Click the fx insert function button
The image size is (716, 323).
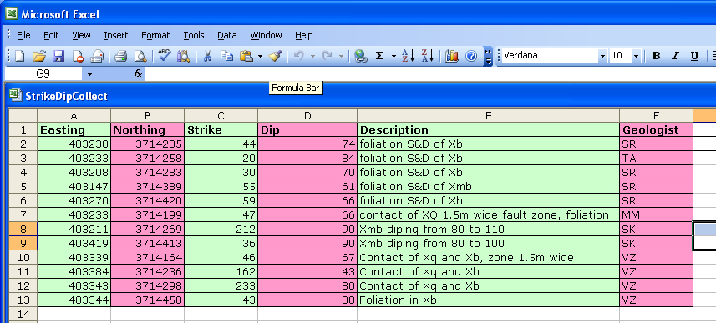pos(138,74)
